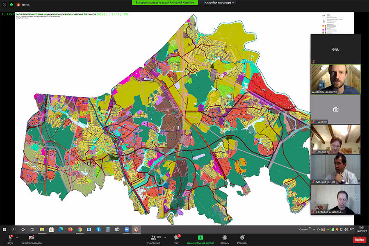Select the Малков Денис video tile
The image size is (369, 246).
pyautogui.click(x=335, y=169)
